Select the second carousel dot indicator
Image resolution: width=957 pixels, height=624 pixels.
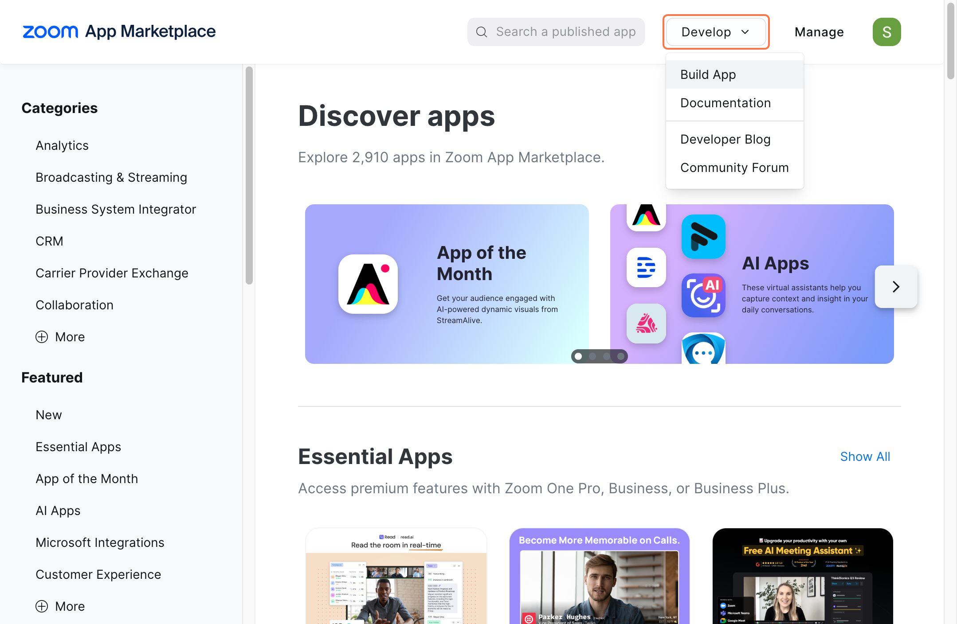click(592, 356)
